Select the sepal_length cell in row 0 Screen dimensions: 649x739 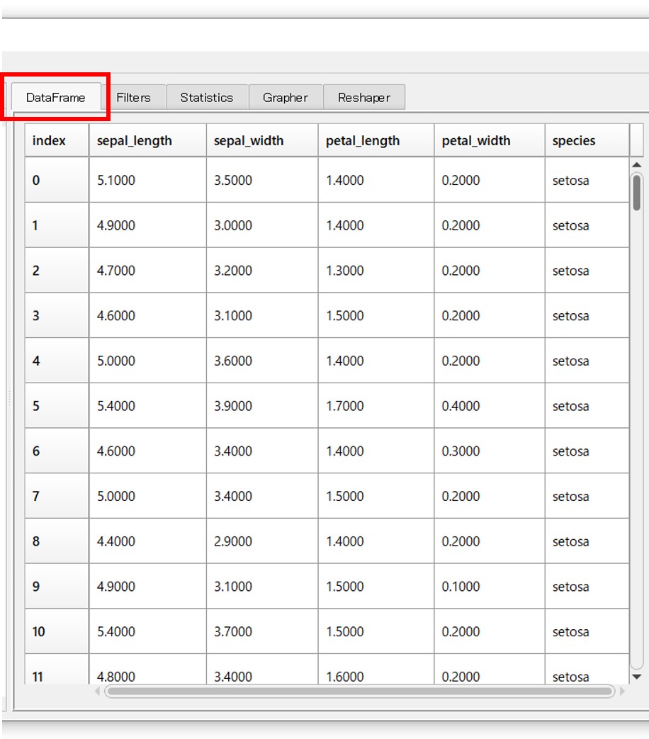point(147,180)
